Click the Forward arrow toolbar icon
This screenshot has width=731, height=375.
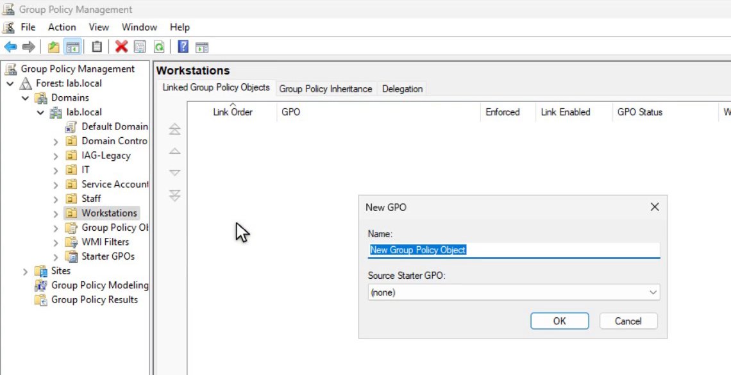(x=28, y=47)
